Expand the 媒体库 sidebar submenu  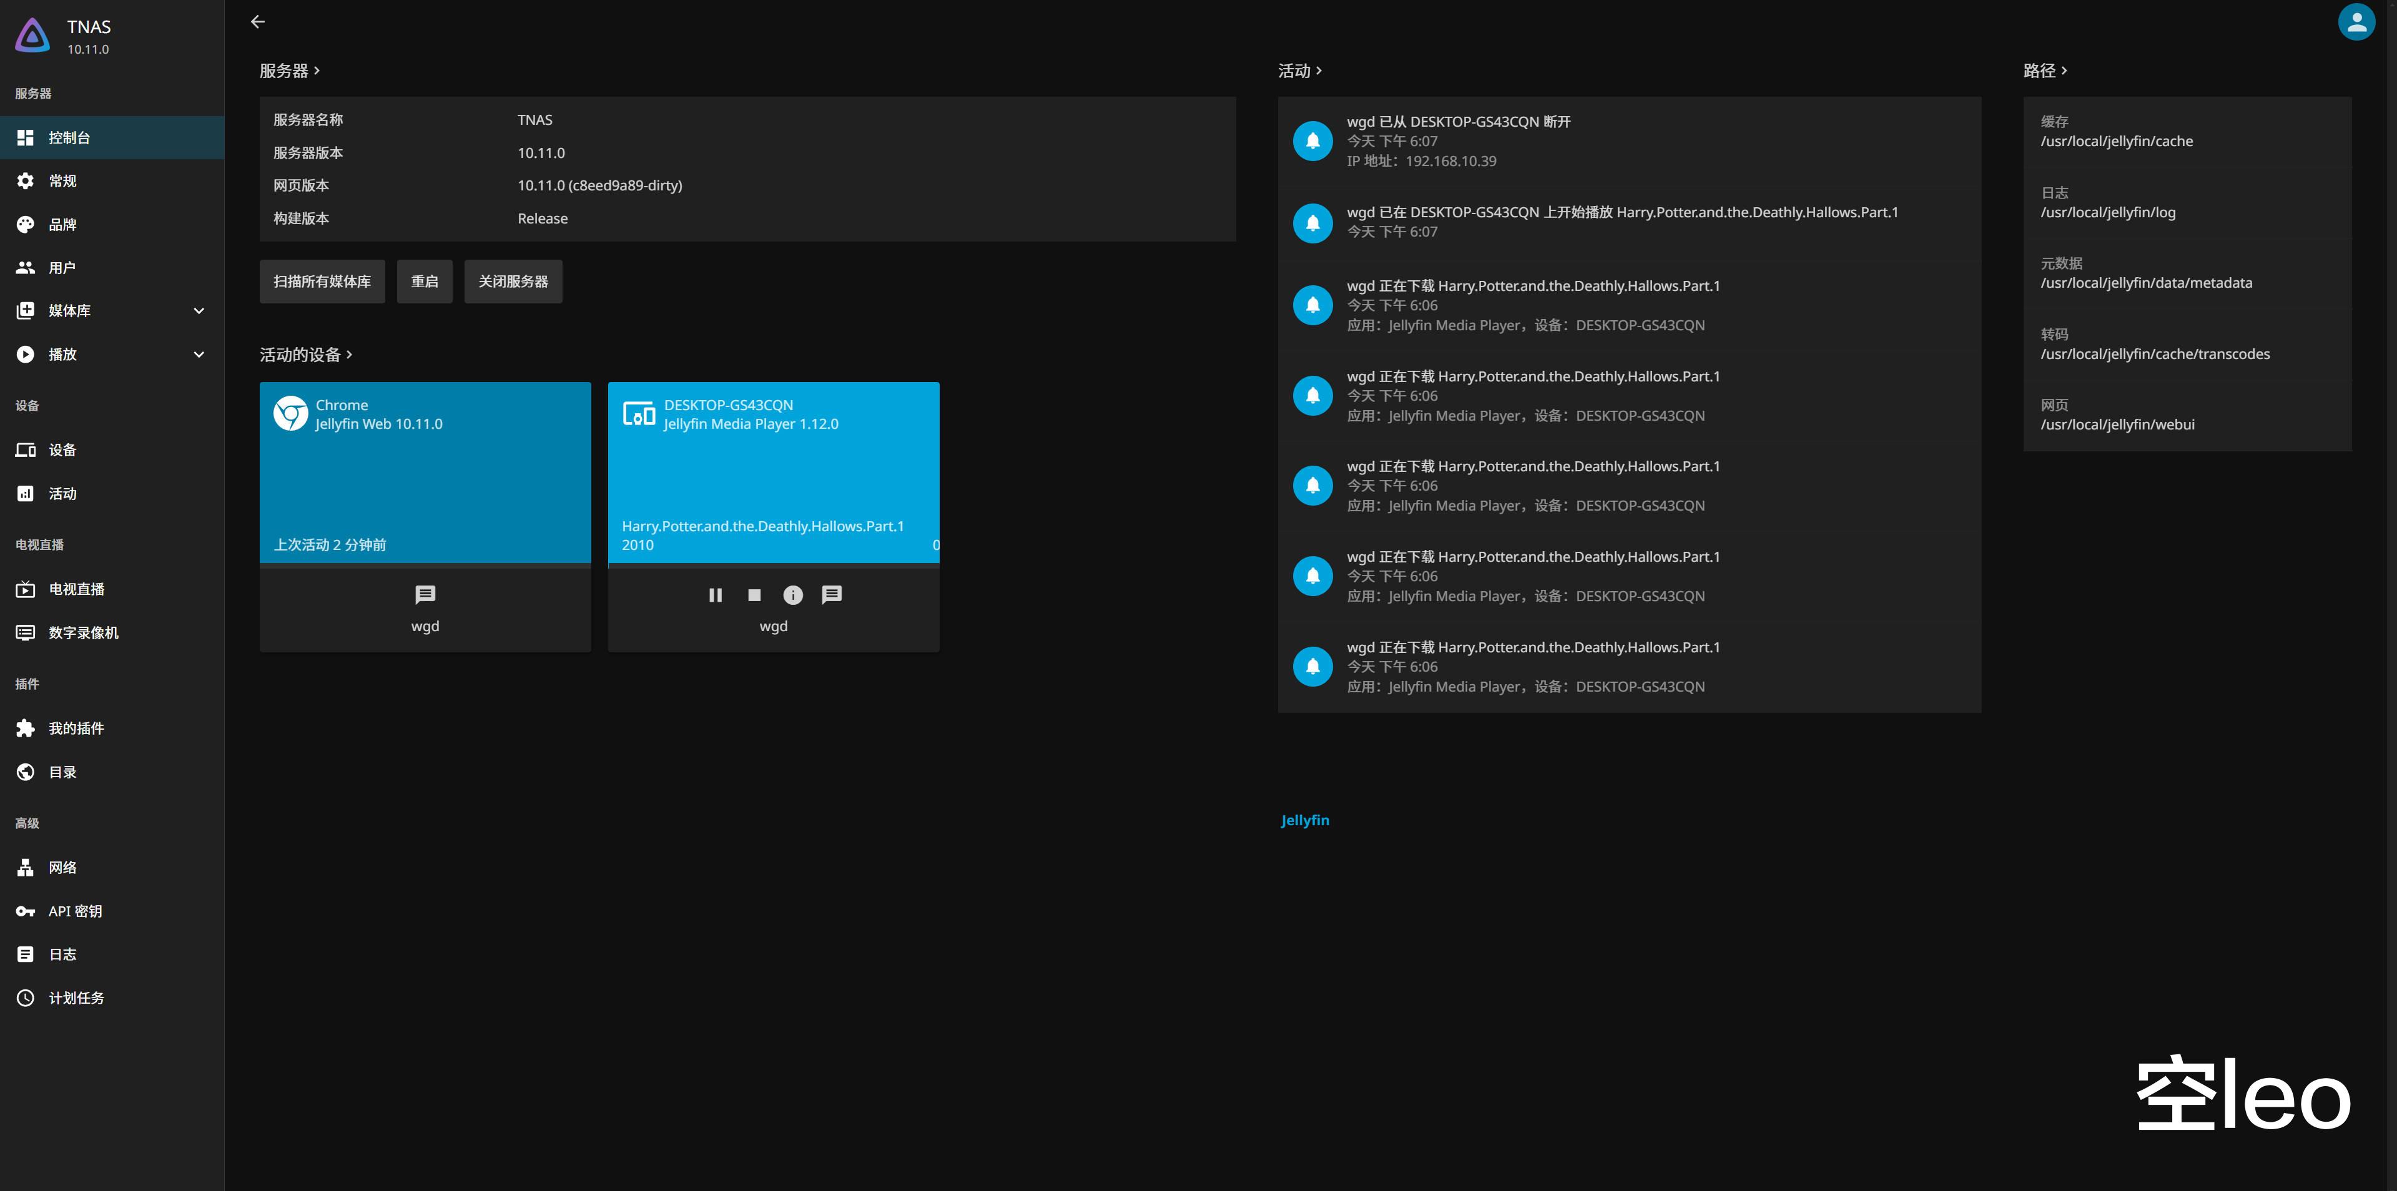pyautogui.click(x=198, y=311)
